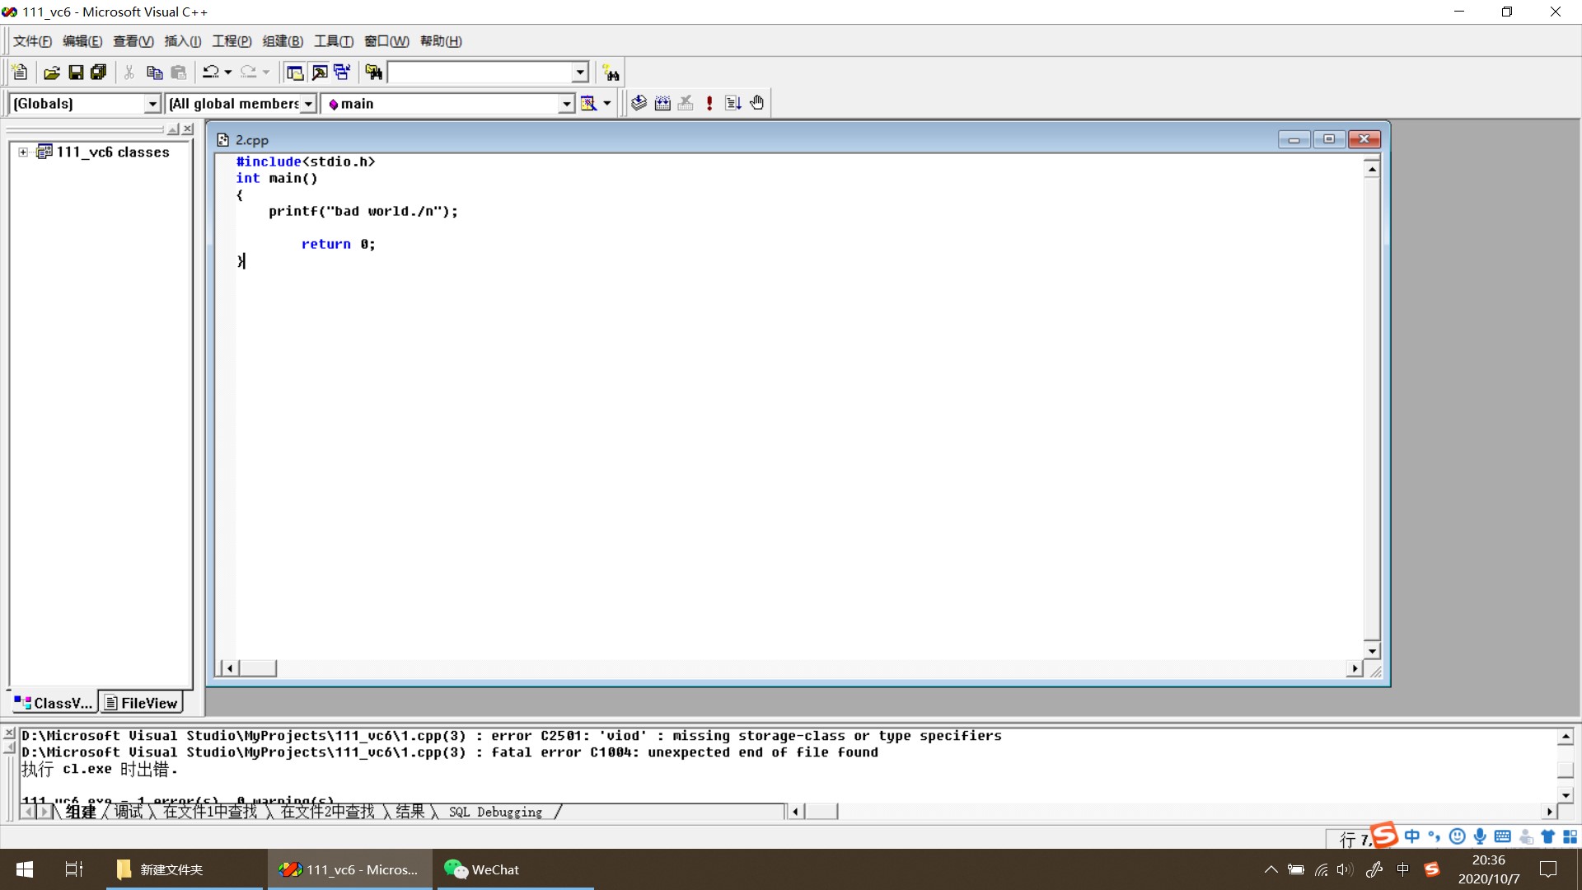Click the Save All icon

click(99, 73)
